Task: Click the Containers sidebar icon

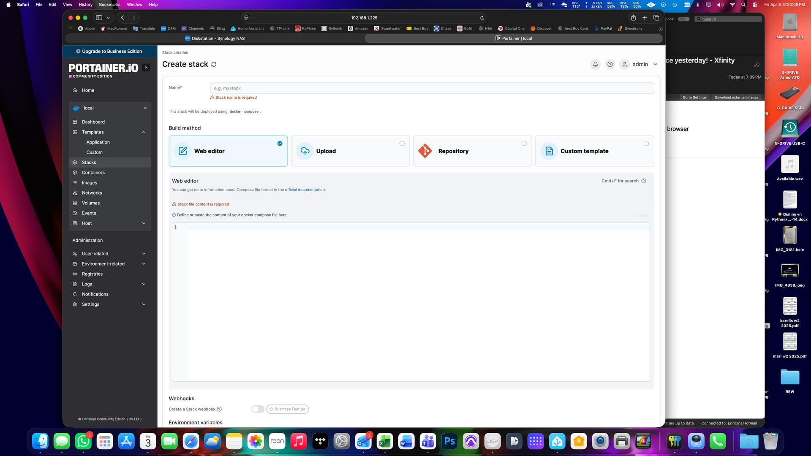Action: click(75, 173)
